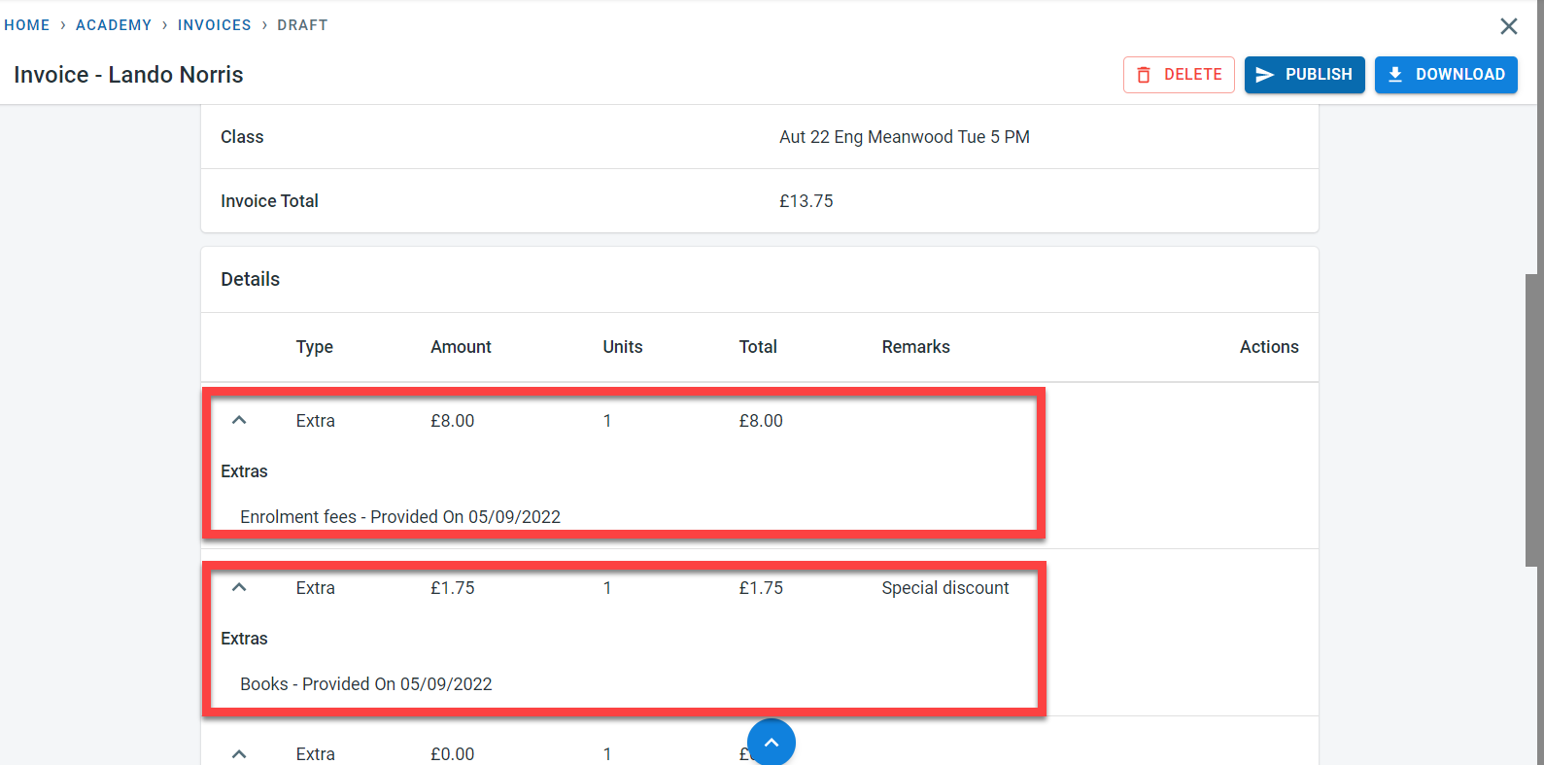Image resolution: width=1544 pixels, height=765 pixels.
Task: Open the ACADEMY breadcrumb link
Action: [114, 25]
